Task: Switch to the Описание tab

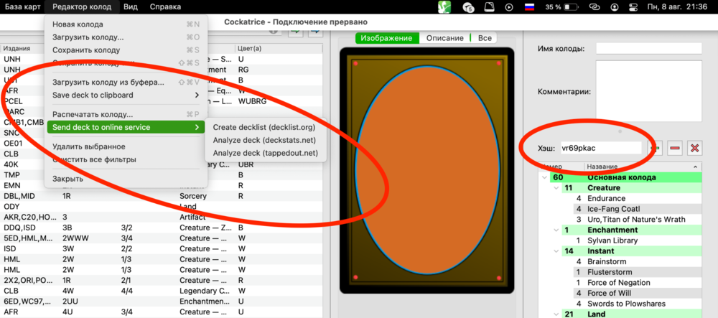Action: pyautogui.click(x=444, y=38)
